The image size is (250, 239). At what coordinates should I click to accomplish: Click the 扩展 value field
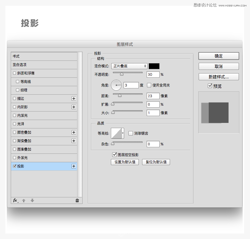[153, 104]
